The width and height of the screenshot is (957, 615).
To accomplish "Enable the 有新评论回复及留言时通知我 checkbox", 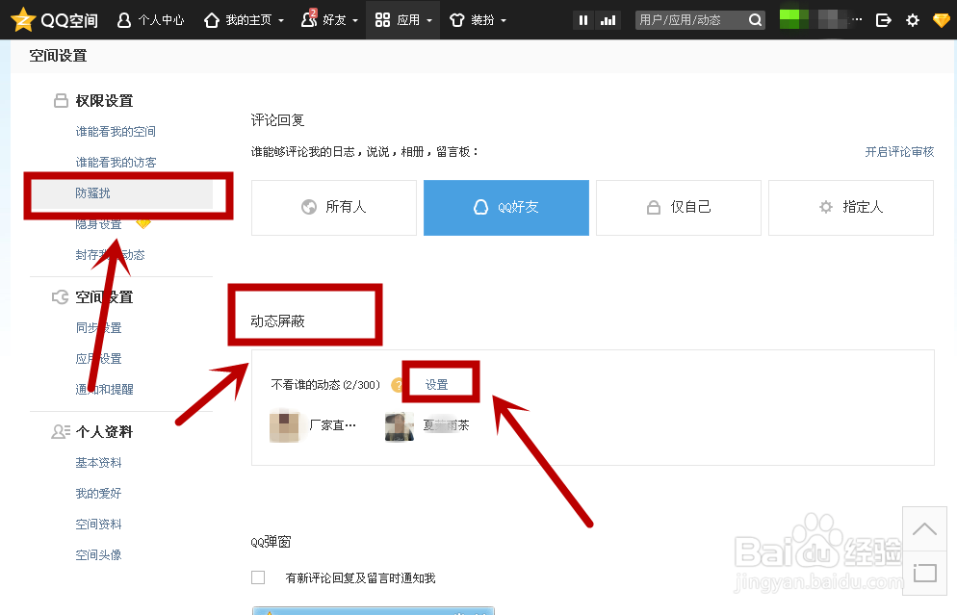I will 257,577.
